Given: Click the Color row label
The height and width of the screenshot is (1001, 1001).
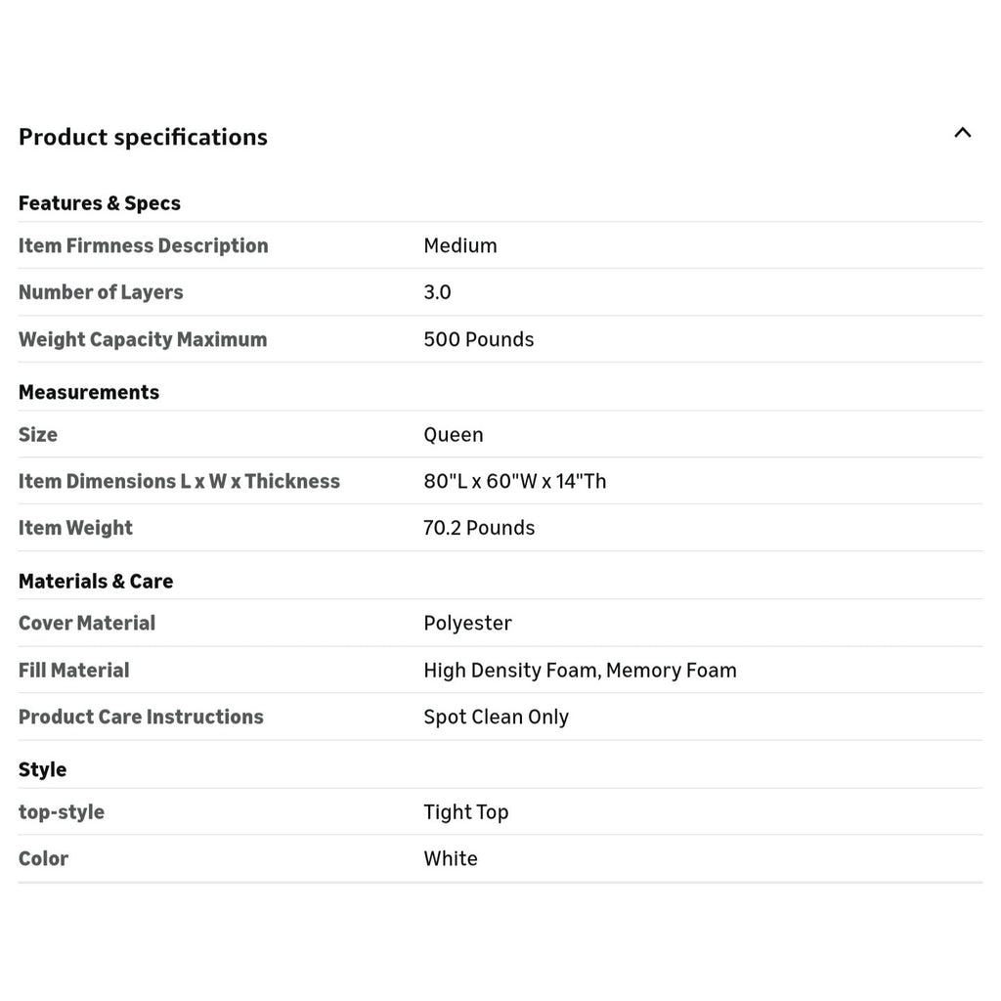Looking at the screenshot, I should pos(43,858).
